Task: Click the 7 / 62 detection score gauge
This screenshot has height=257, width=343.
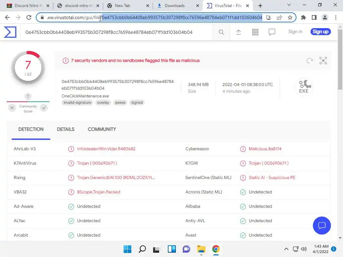Action: pos(28,68)
